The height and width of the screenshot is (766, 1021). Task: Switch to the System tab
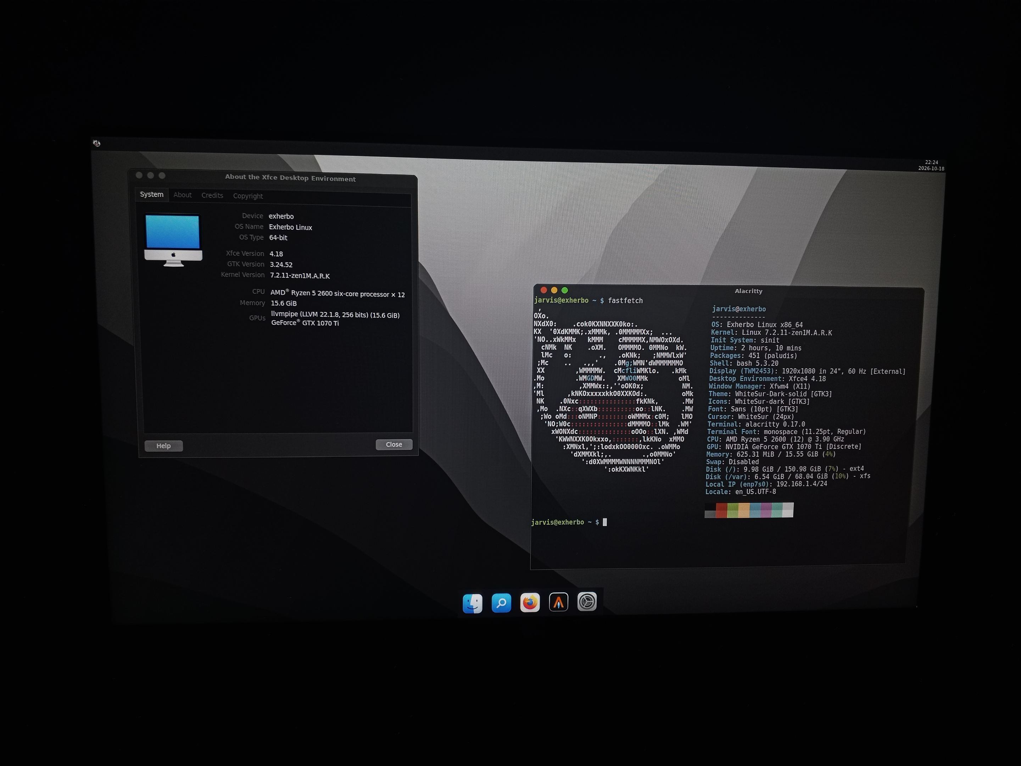[x=151, y=194]
